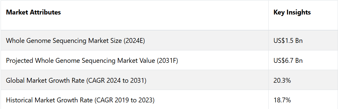
Task: Select the 18.7% historical rate value
Action: click(282, 100)
